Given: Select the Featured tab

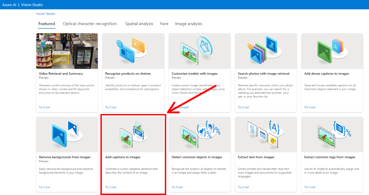Looking at the screenshot, I should [47, 24].
